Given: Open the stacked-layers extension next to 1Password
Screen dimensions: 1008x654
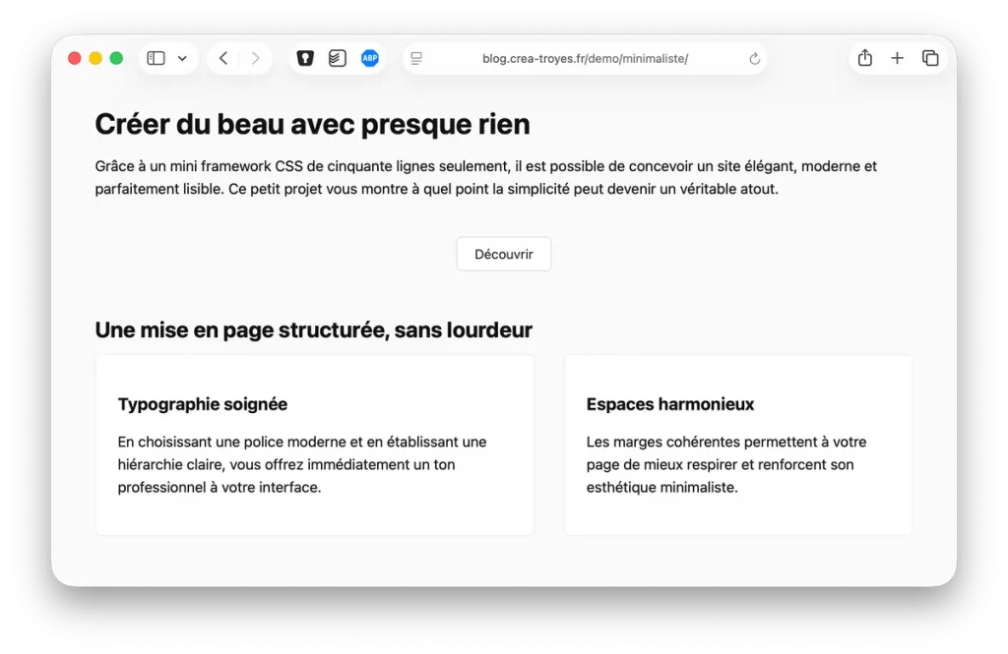Looking at the screenshot, I should tap(338, 58).
